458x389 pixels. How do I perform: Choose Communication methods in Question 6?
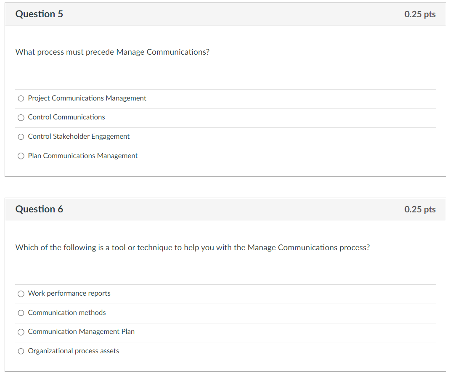[21, 313]
